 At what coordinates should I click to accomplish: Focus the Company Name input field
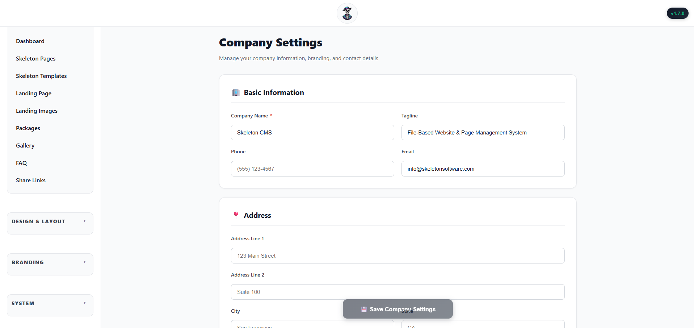pos(312,133)
